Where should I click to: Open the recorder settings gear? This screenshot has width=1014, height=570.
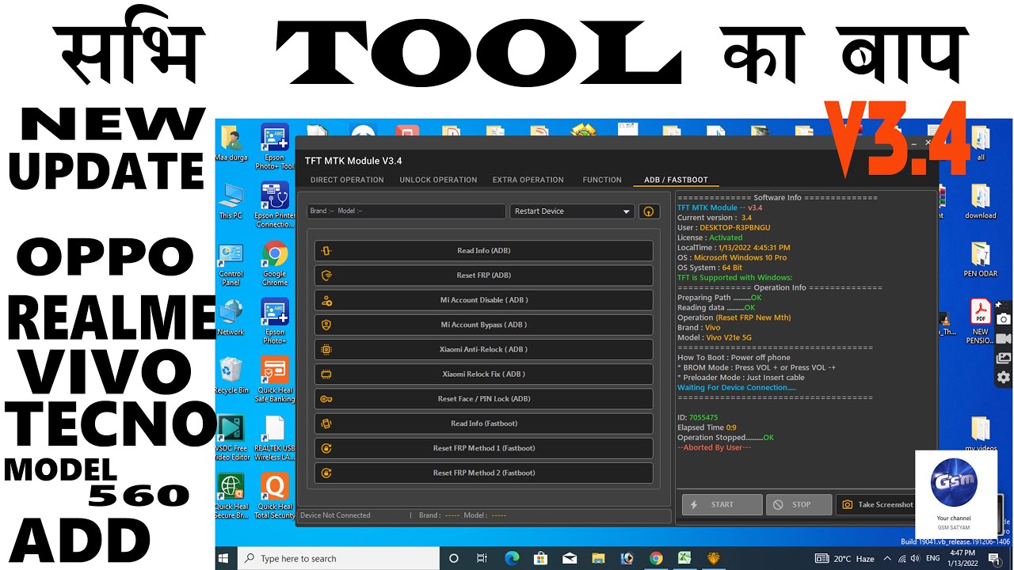pyautogui.click(x=1004, y=378)
